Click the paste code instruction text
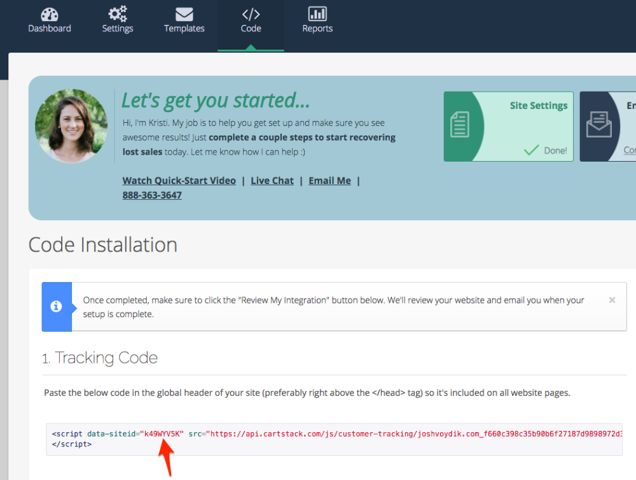636x480 pixels. tap(307, 393)
